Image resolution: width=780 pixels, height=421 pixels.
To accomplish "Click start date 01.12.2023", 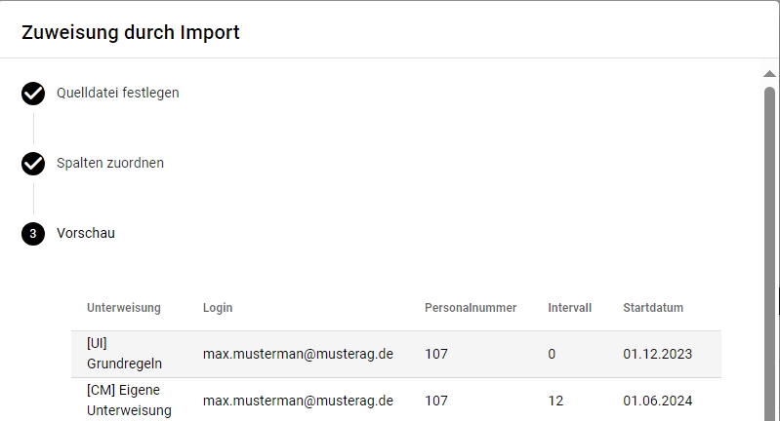I will tap(657, 355).
